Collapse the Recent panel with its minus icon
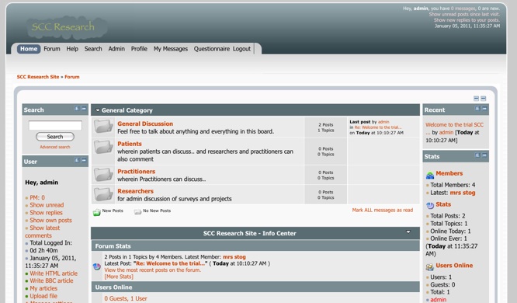 tap(484, 108)
